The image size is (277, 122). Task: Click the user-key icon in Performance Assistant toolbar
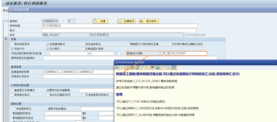tap(147, 67)
